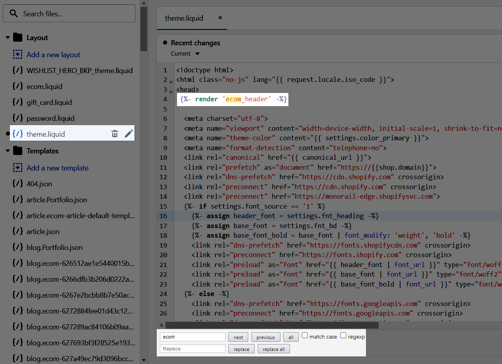Viewport: 502px width, 364px height.
Task: Click the replace all button
Action: 274,349
